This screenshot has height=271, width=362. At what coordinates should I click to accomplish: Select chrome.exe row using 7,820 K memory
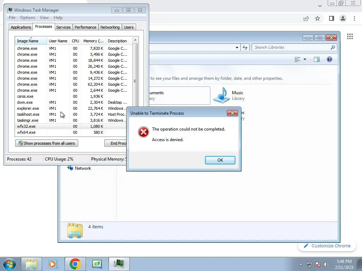coord(74,48)
